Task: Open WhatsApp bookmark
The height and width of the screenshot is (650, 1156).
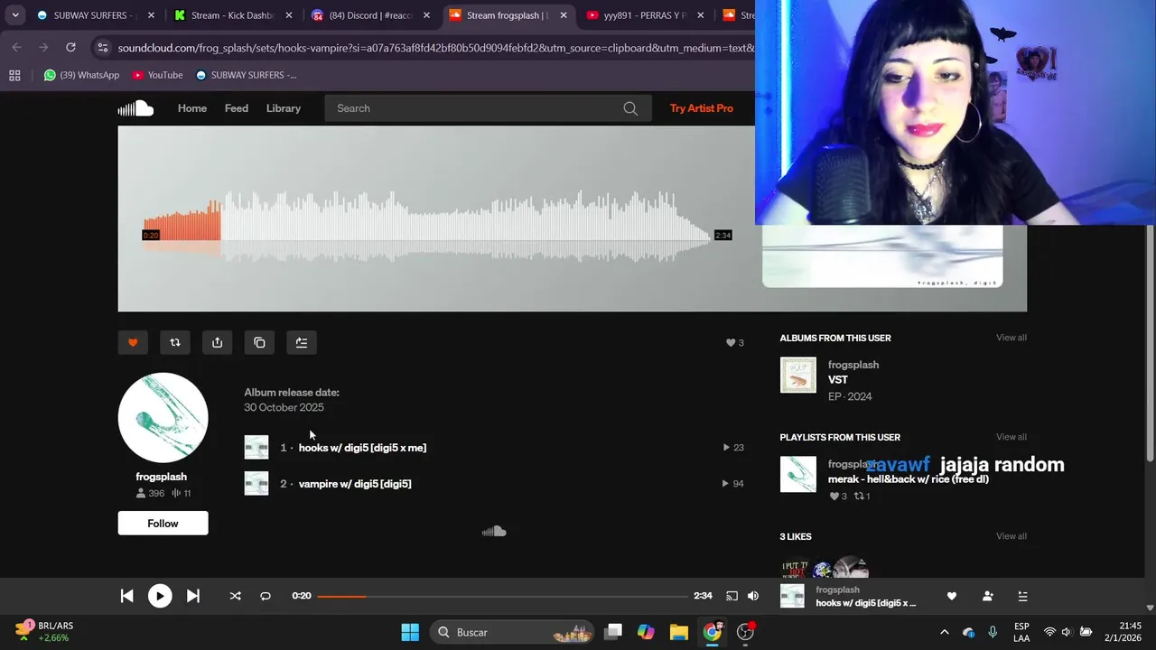Action: (81, 75)
